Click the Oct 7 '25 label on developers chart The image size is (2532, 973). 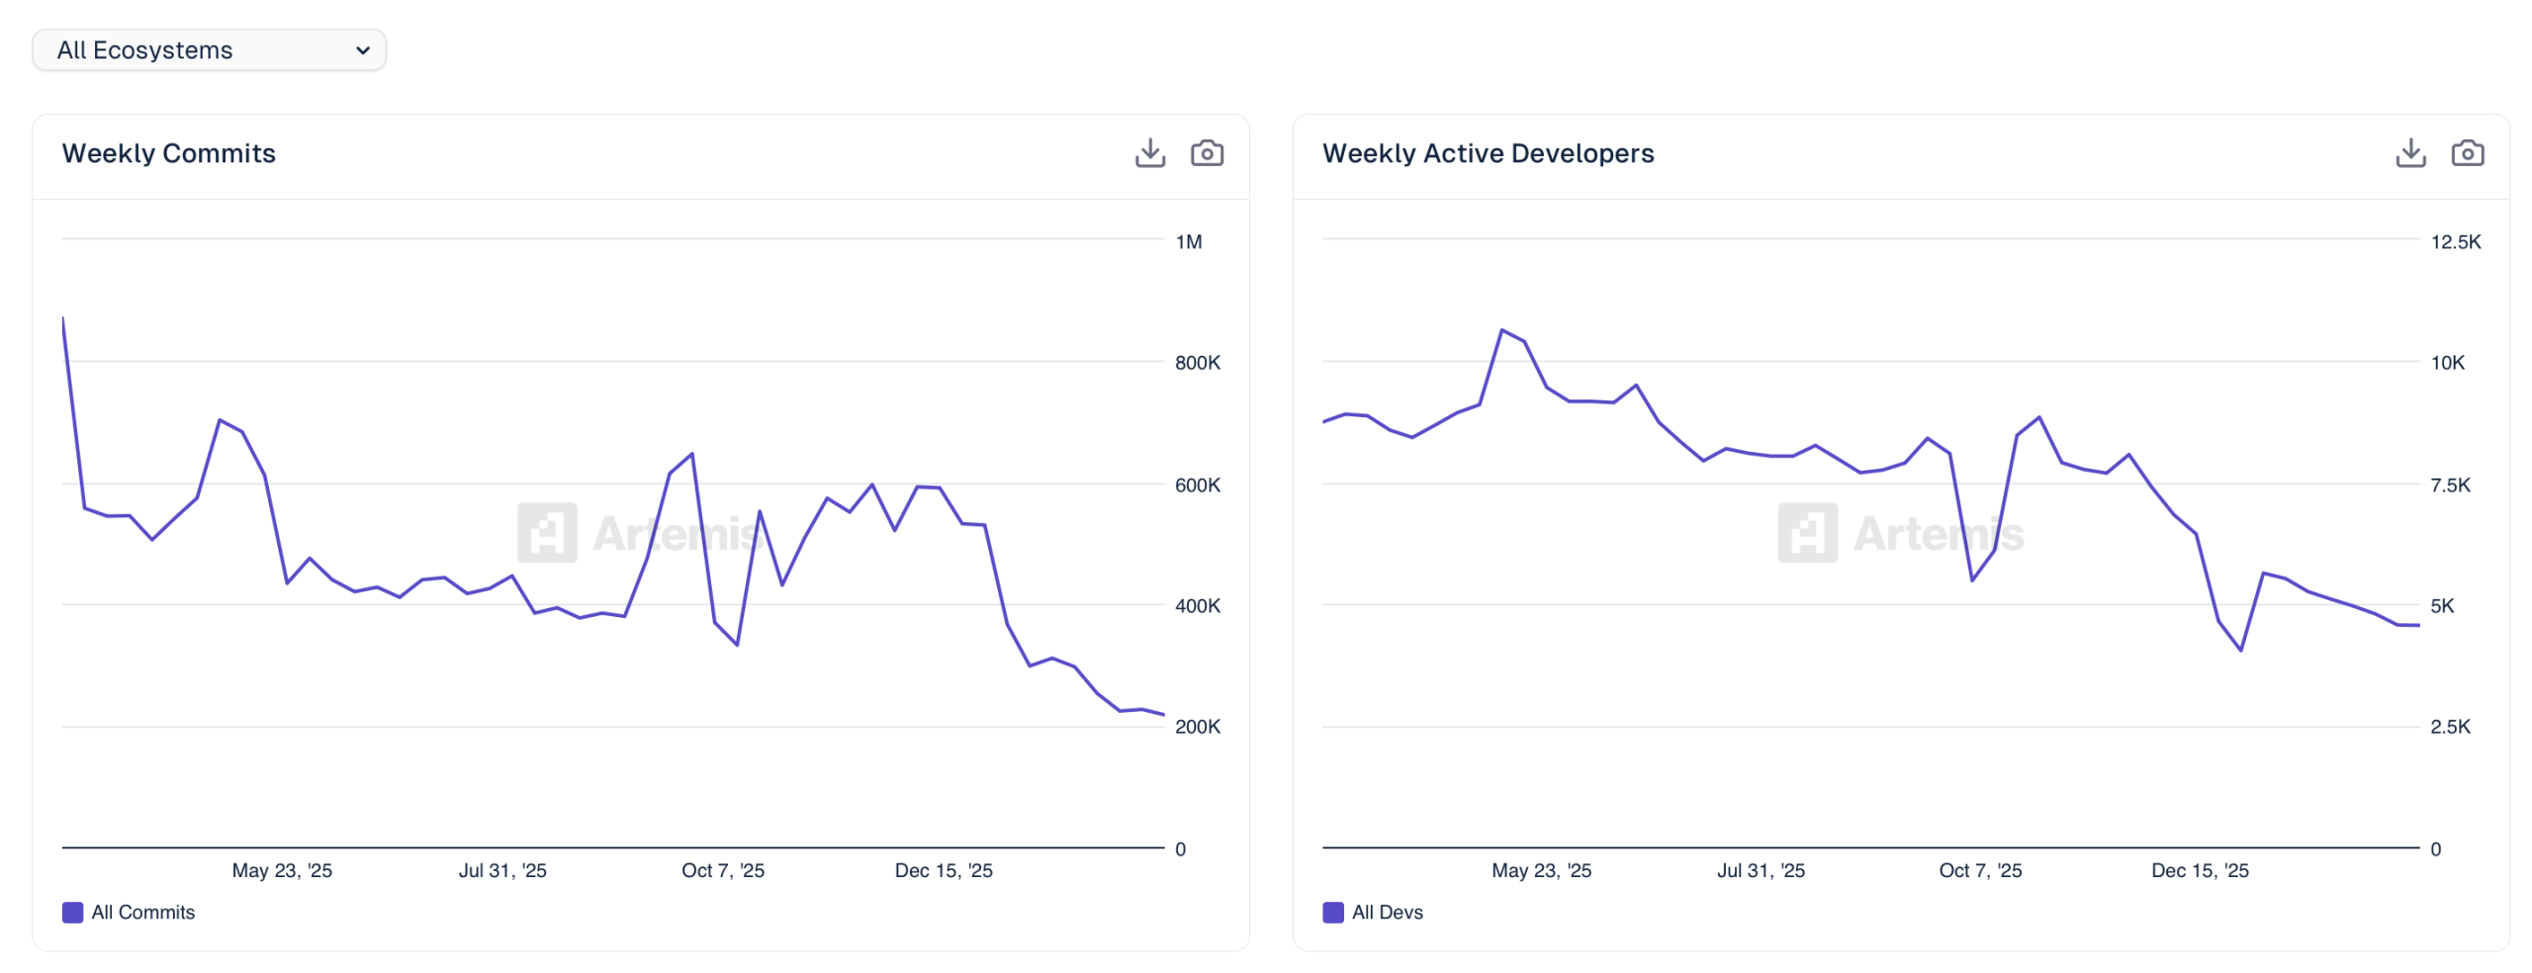[x=1981, y=870]
